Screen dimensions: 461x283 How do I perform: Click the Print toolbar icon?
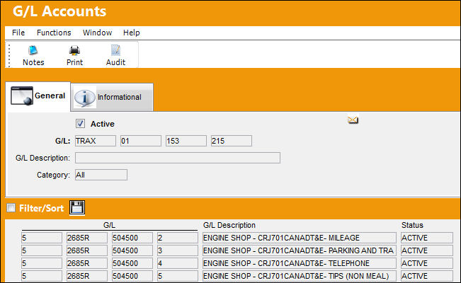pyautogui.click(x=74, y=50)
